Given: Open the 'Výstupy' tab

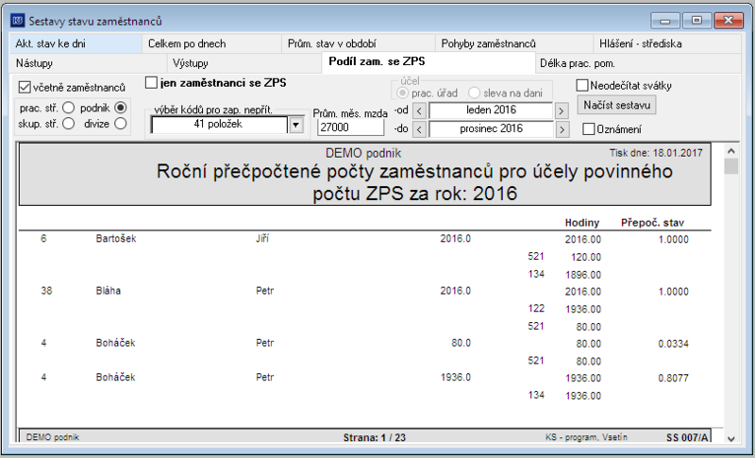Looking at the screenshot, I should pyautogui.click(x=244, y=63).
